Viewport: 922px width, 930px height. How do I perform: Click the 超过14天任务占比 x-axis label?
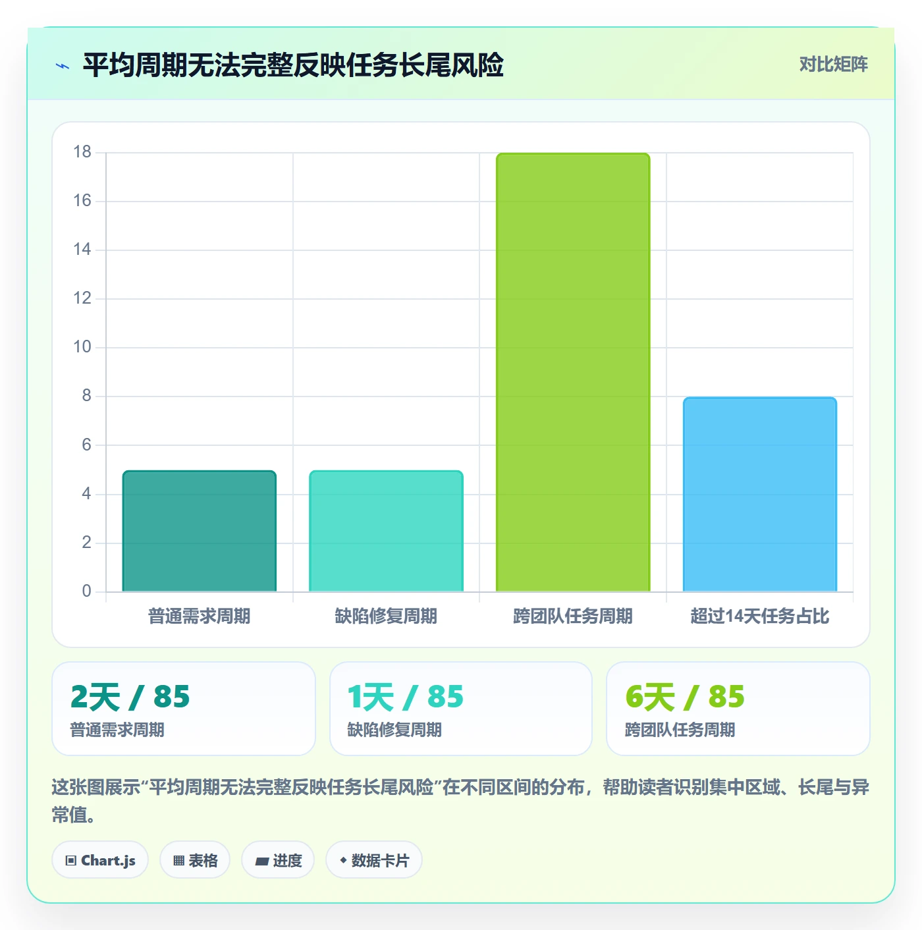coord(760,616)
